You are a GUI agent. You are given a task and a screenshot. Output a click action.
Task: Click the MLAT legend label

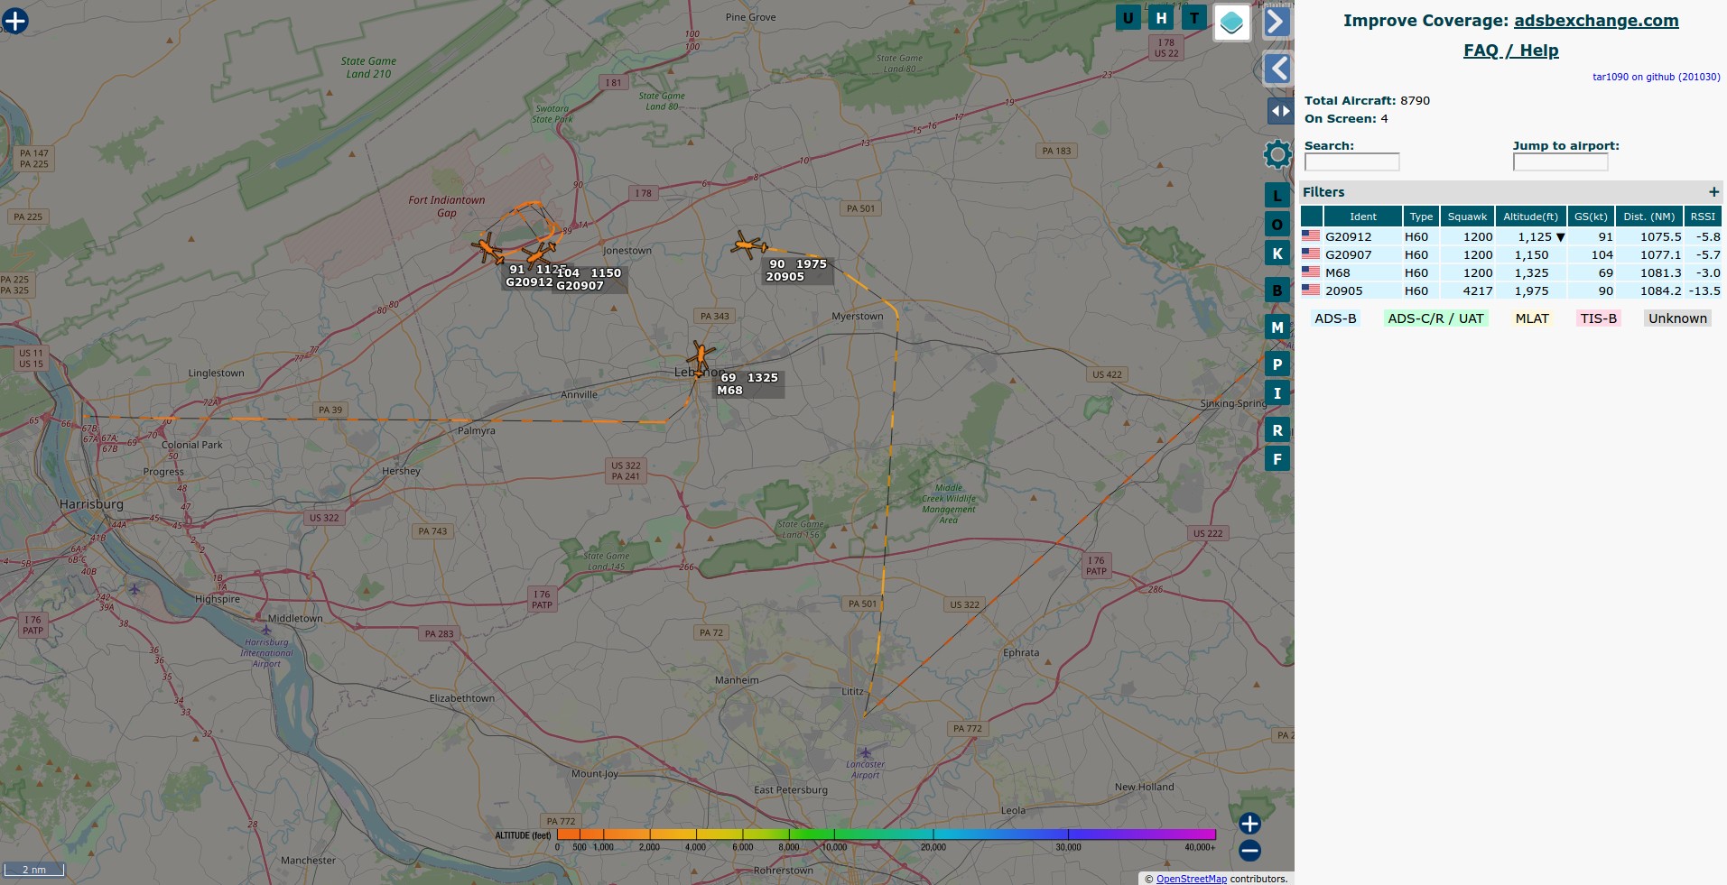tap(1532, 318)
